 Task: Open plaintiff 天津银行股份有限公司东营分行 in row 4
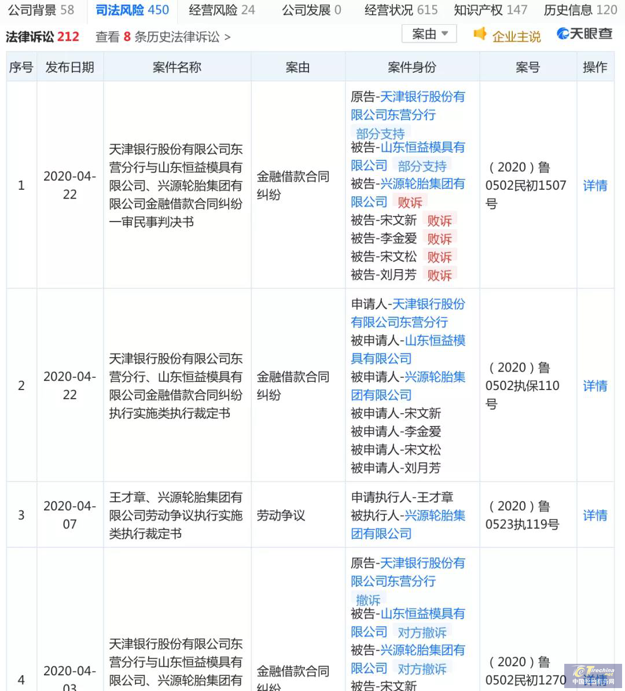(408, 572)
